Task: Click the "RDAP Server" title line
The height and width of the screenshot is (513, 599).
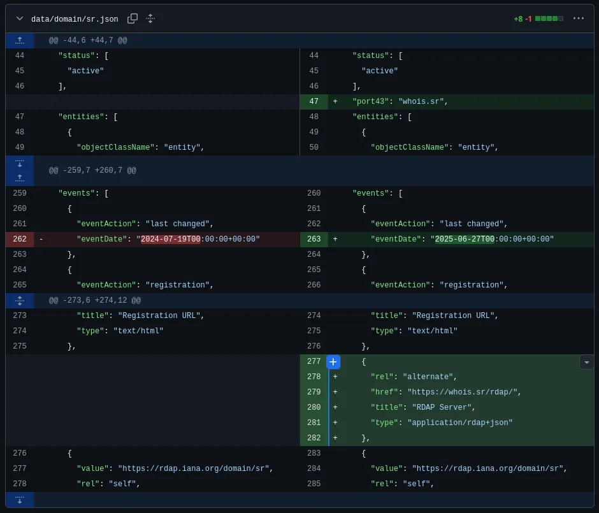Action: [x=423, y=408]
